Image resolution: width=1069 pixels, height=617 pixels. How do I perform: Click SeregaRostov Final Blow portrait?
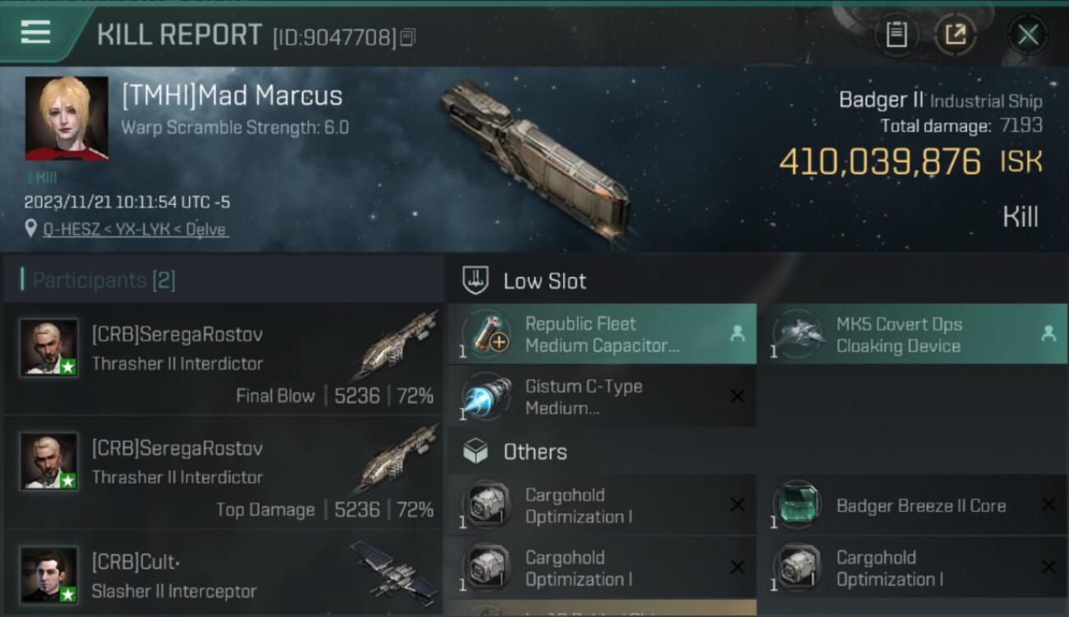(49, 348)
